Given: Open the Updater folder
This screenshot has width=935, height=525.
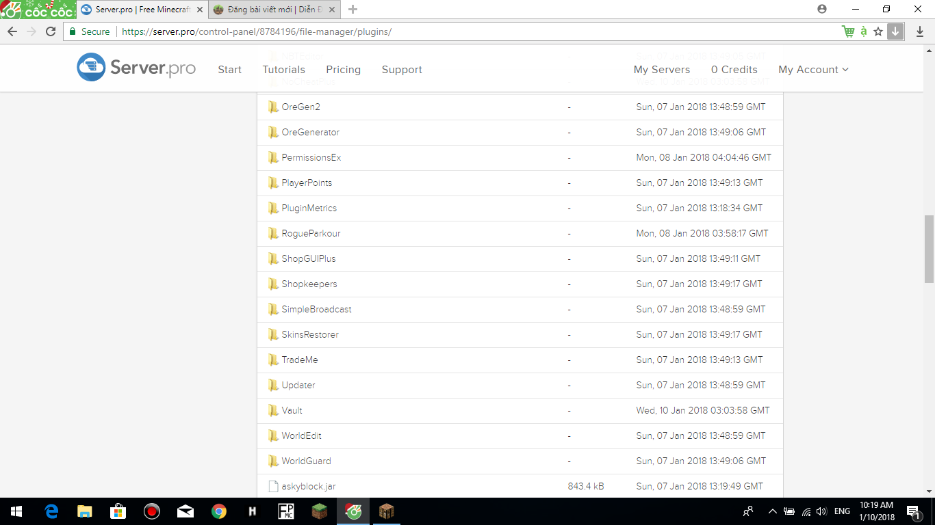Looking at the screenshot, I should pyautogui.click(x=298, y=385).
